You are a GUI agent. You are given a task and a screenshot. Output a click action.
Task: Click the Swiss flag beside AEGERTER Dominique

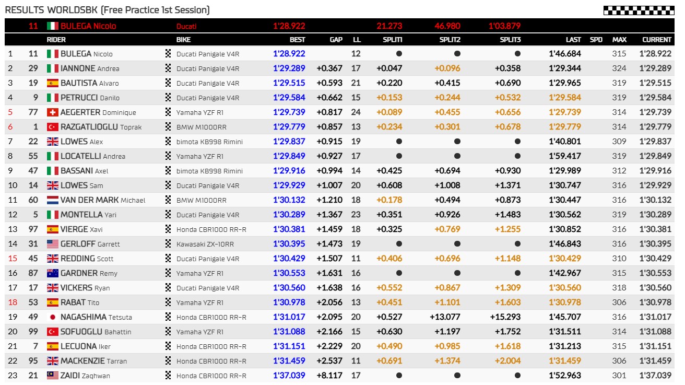[x=52, y=112]
